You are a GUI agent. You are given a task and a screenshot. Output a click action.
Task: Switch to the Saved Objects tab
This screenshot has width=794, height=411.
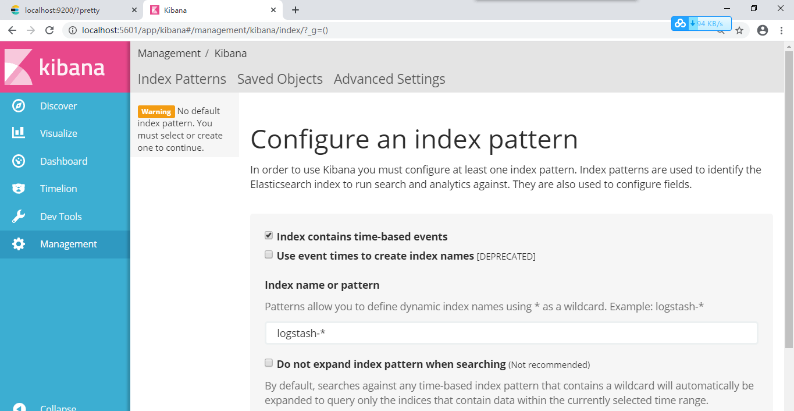[x=280, y=79]
